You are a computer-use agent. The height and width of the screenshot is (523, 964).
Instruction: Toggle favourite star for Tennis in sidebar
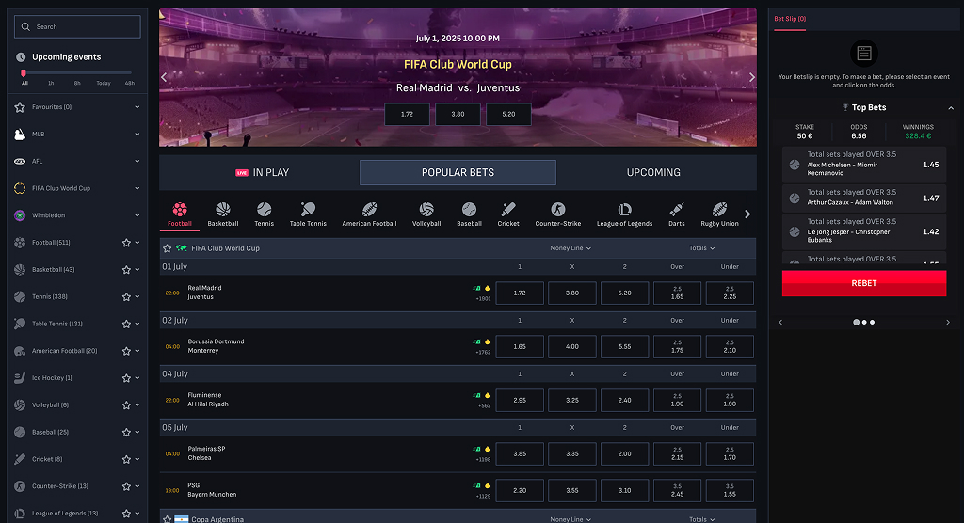click(126, 296)
